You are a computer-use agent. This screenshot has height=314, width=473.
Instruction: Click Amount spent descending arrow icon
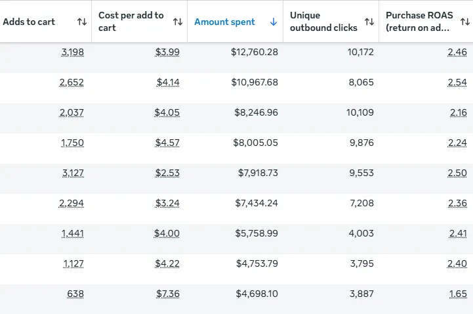[274, 22]
